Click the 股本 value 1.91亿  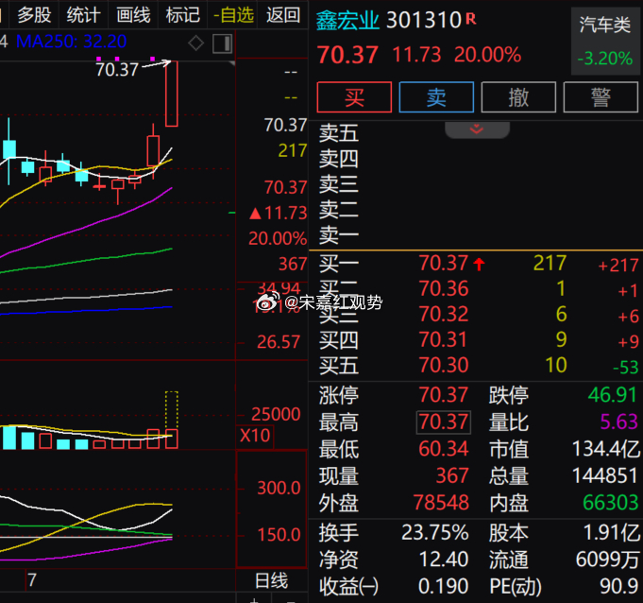[x=612, y=533]
